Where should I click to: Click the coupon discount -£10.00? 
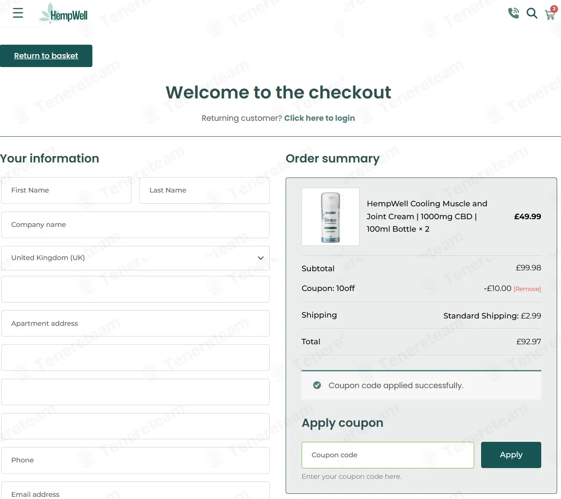497,288
